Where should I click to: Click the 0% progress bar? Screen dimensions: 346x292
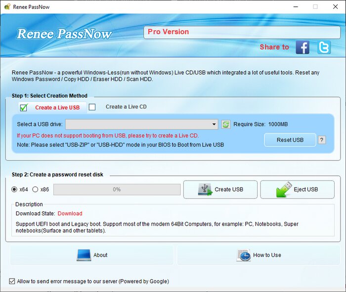point(117,190)
